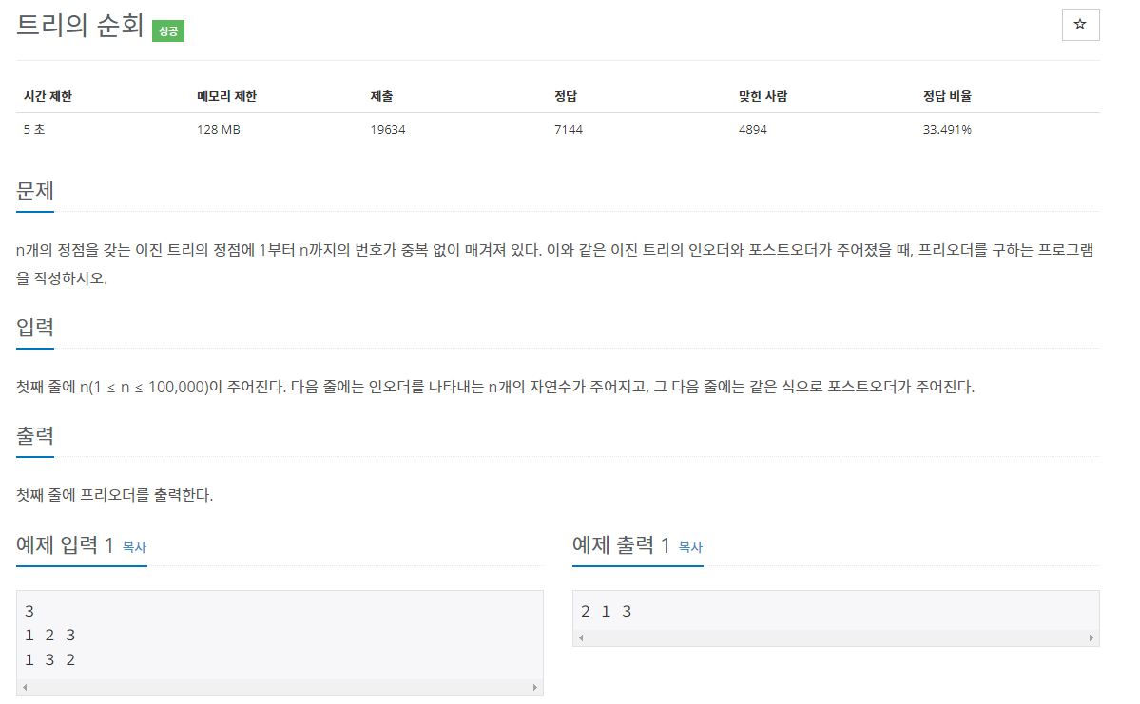Click right scroll arrow of example input box
The image size is (1140, 704).
[535, 687]
